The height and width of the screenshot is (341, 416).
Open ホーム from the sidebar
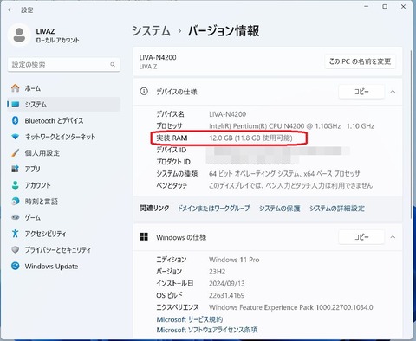pos(63,88)
